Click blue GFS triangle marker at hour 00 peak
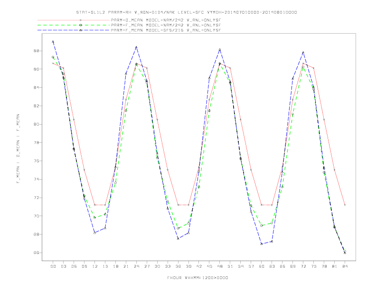The width and height of the screenshot is (376, 290). click(x=53, y=42)
